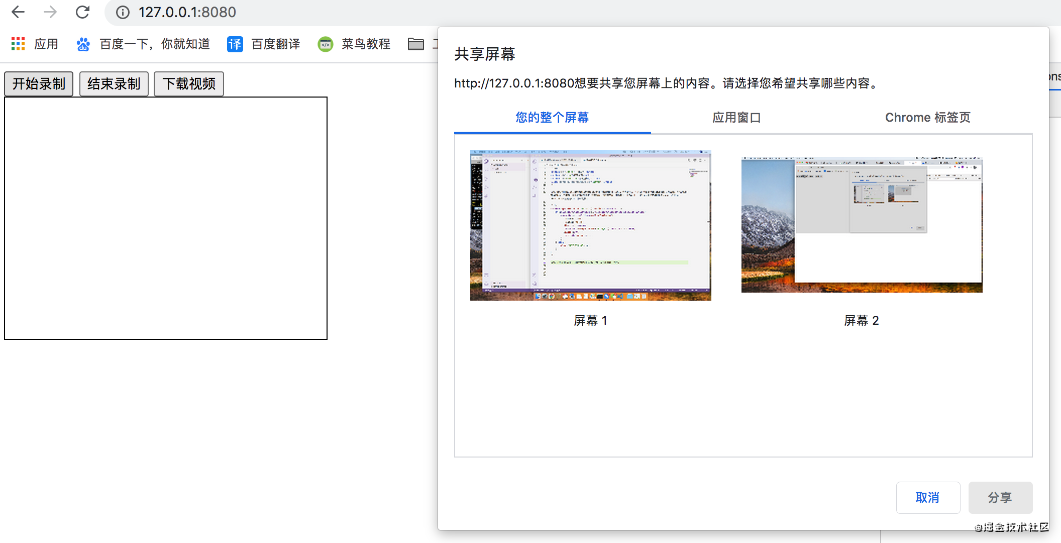Click the 开始录制 button
The height and width of the screenshot is (543, 1061).
click(x=39, y=83)
